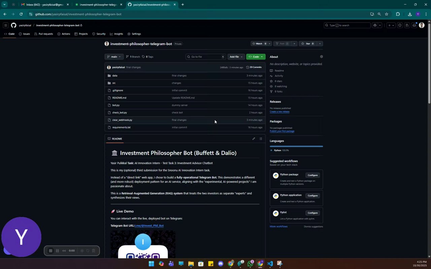Open the Security tab
This screenshot has width=431, height=269.
tap(99, 34)
